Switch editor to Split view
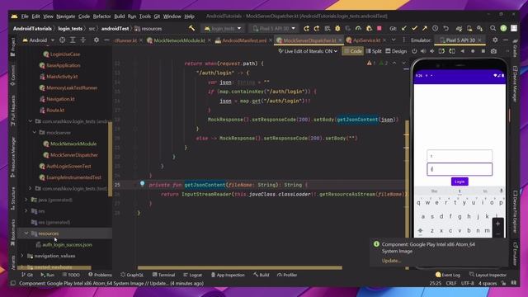 click(x=374, y=51)
